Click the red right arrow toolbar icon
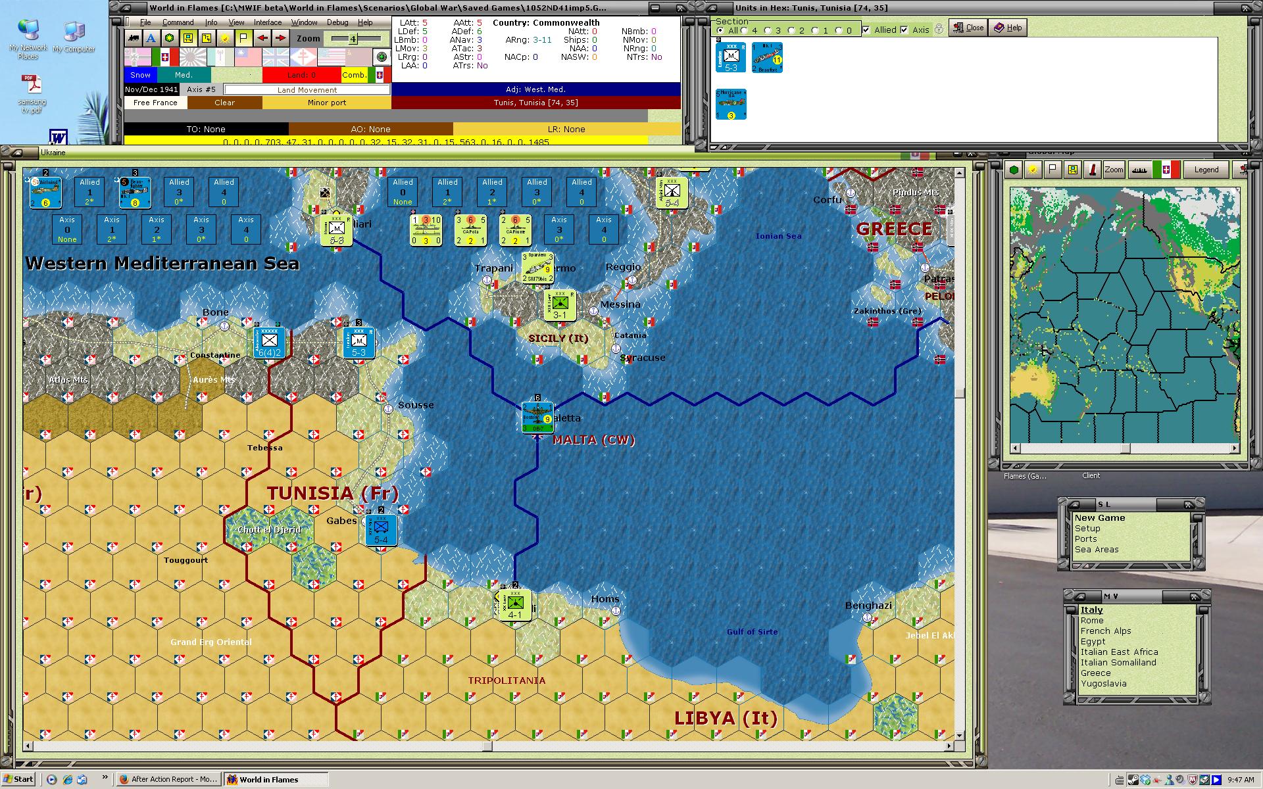Image resolution: width=1263 pixels, height=789 pixels. [280, 38]
